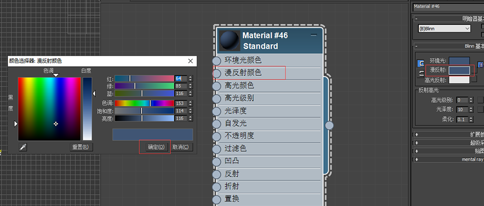
Task: Click the 饱和度 value field showing 114
Action: [181, 111]
